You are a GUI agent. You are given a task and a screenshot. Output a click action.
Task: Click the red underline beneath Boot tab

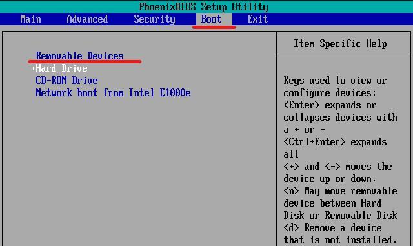tap(214, 27)
